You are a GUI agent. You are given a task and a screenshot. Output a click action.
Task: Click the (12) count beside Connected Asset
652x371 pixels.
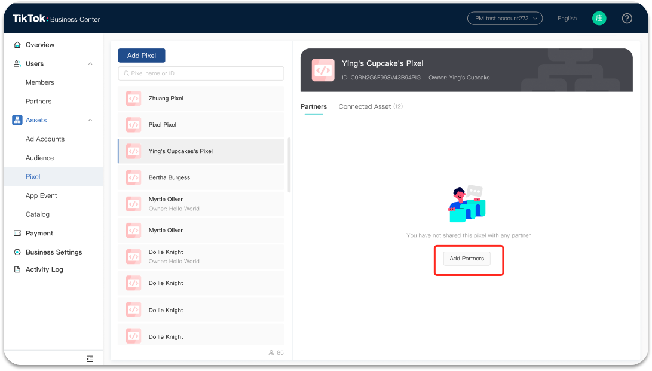click(398, 106)
